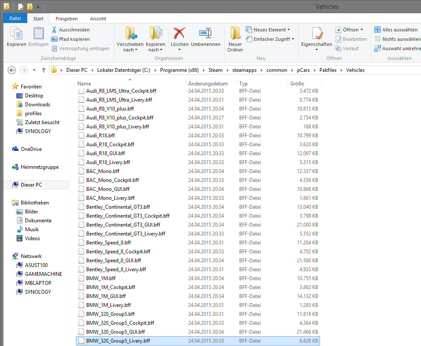Select the BAC_Mono.bff file
This screenshot has width=421, height=346.
(102, 171)
